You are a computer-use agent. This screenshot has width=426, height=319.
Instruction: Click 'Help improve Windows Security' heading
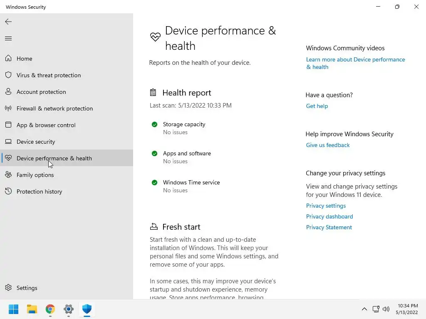pyautogui.click(x=349, y=134)
